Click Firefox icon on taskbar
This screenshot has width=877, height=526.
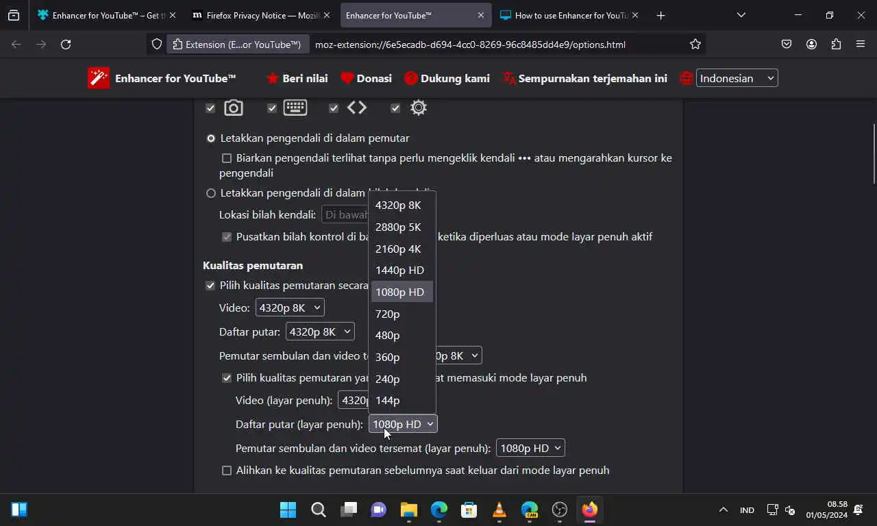590,510
